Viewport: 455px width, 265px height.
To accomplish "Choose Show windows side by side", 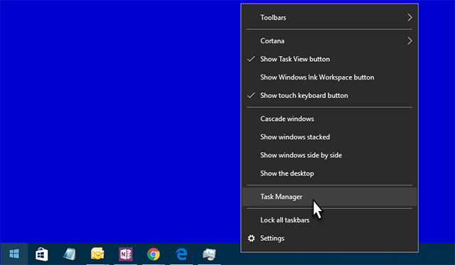I will point(329,156).
